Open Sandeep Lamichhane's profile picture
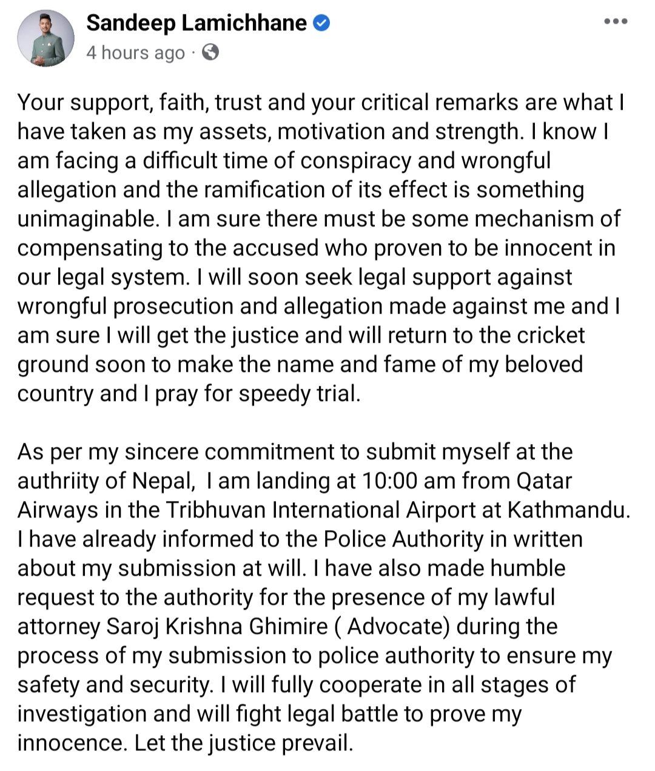 point(45,39)
